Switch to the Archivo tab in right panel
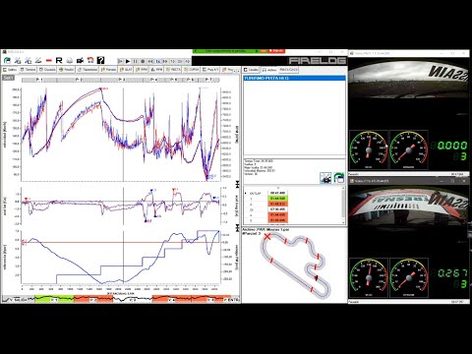 [269, 70]
